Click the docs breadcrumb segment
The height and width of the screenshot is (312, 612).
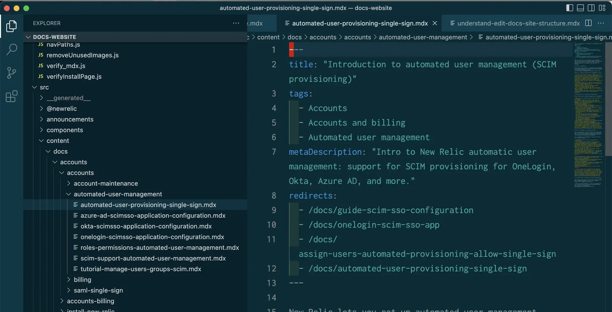tap(295, 37)
